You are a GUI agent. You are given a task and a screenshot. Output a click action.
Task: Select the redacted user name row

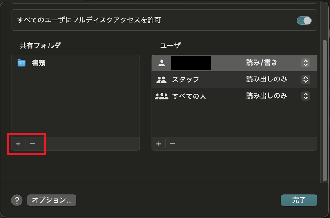click(234, 63)
